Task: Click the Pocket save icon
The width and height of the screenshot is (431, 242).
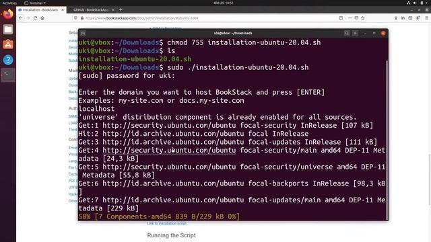Action: (x=356, y=18)
